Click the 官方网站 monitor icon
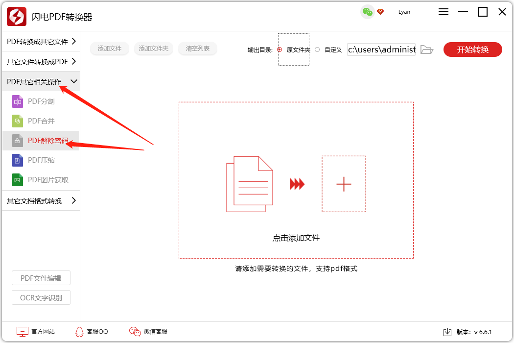Screen dimensions: 514x343 click(23, 332)
